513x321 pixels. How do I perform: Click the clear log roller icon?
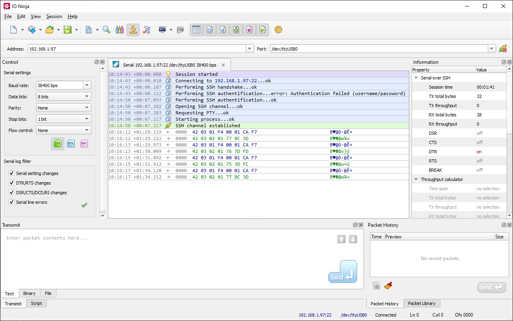(x=147, y=30)
